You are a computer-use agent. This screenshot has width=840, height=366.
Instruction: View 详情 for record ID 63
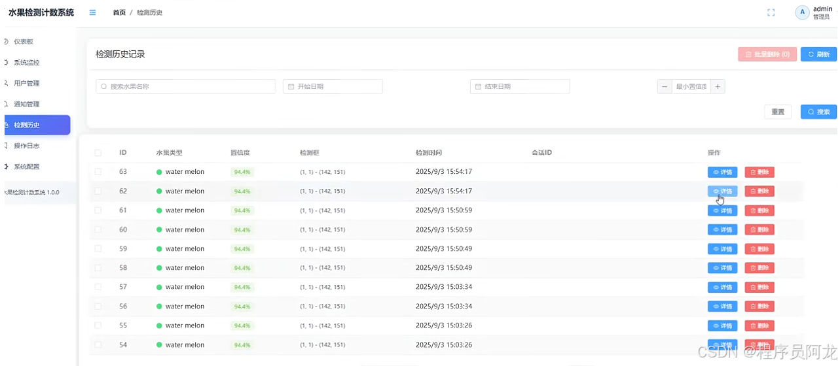722,172
